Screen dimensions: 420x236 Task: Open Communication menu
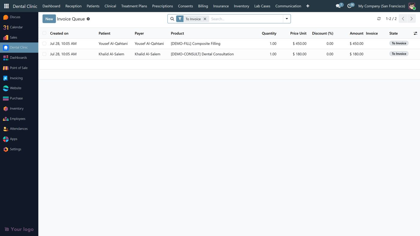[x=288, y=6]
